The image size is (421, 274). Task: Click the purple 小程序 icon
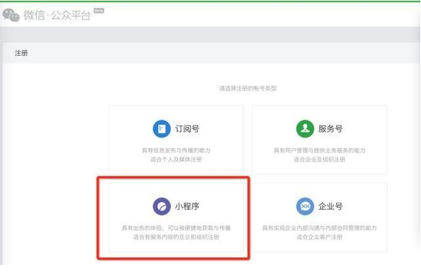pyautogui.click(x=162, y=206)
